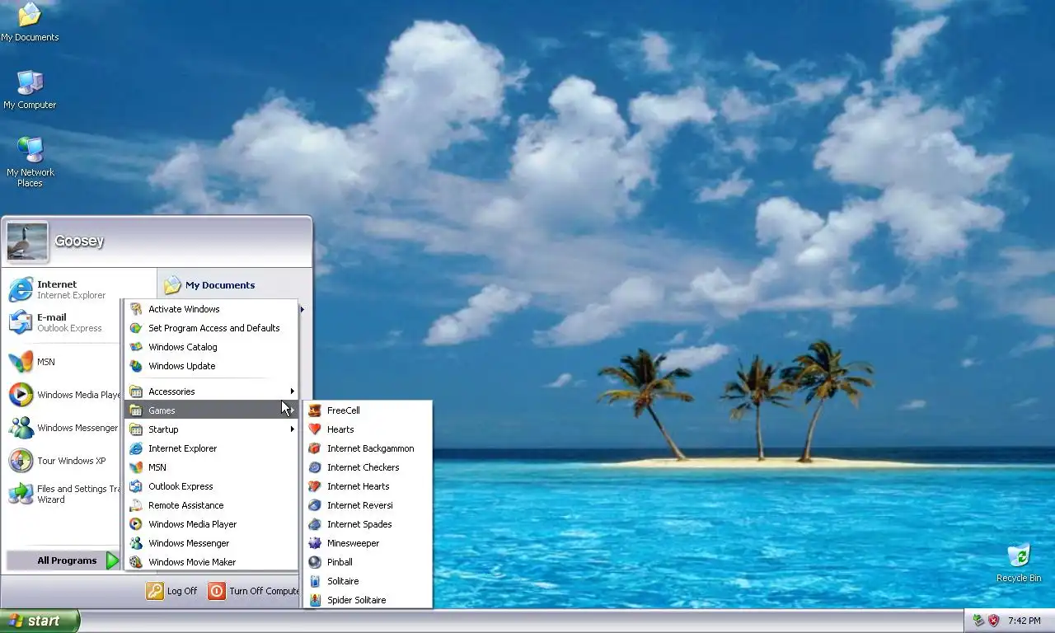Click the Outlook Express E-mail icon
Viewport: 1055px width, 633px height.
click(x=21, y=322)
